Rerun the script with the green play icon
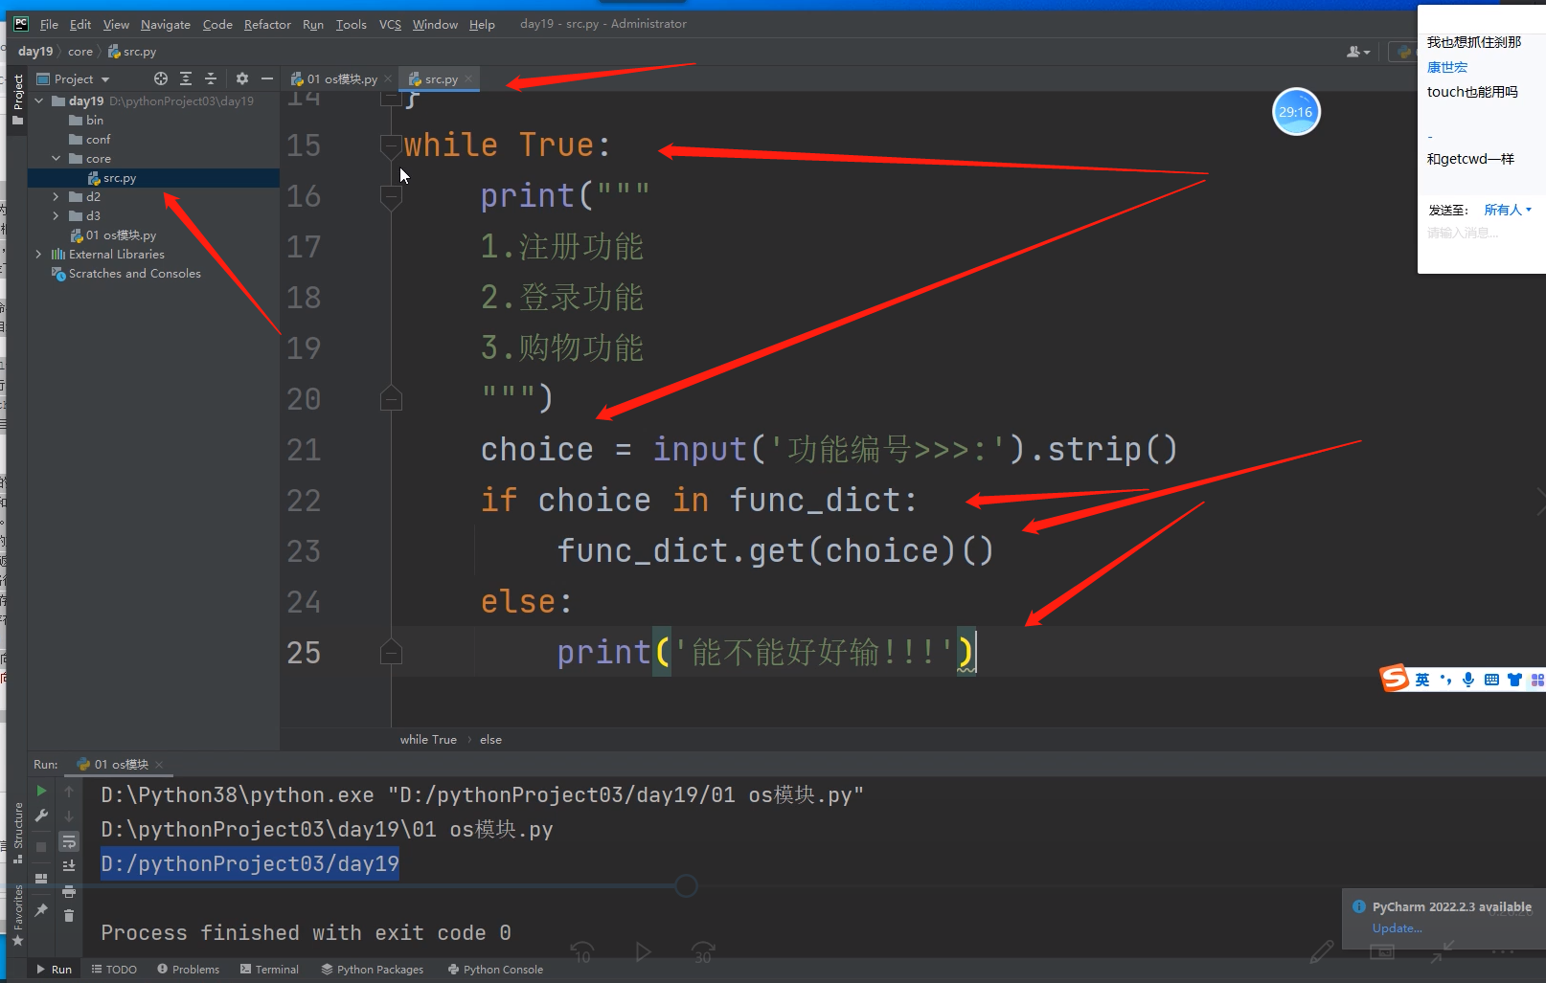 coord(41,792)
